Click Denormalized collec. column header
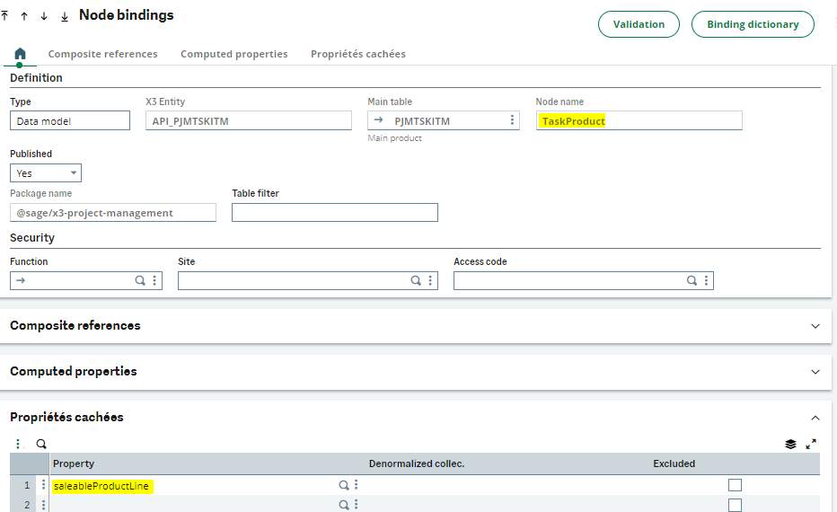This screenshot has height=512, width=837. coord(417,463)
